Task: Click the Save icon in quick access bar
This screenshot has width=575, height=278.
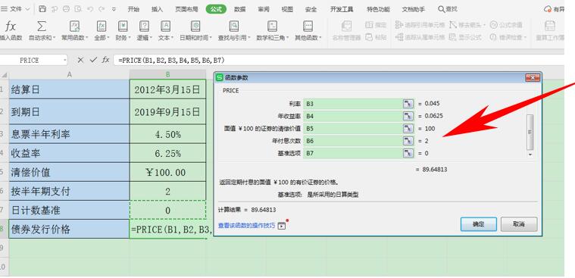Action: click(42, 9)
